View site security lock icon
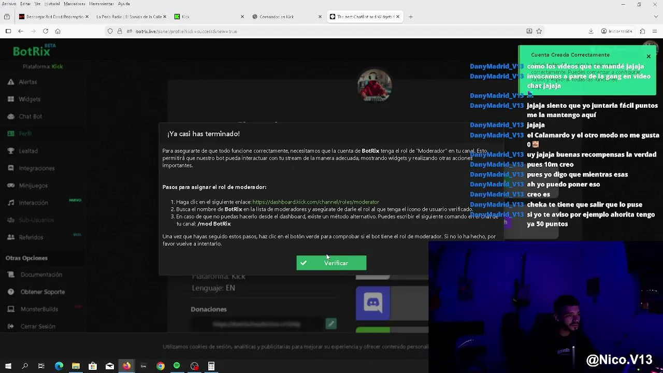The image size is (663, 373). click(120, 31)
